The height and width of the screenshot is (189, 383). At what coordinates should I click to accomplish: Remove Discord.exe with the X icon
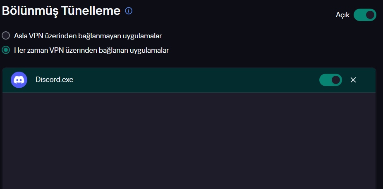[x=353, y=80]
